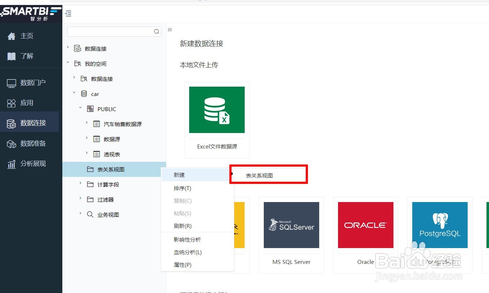
Task: Click the book icon beside 了解
Action: [x=12, y=56]
